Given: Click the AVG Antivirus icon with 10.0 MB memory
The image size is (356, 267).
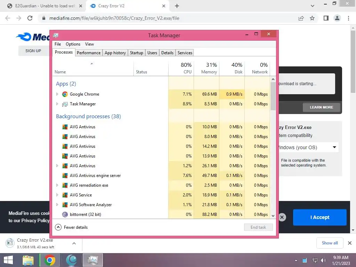Looking at the screenshot, I should tap(65, 127).
